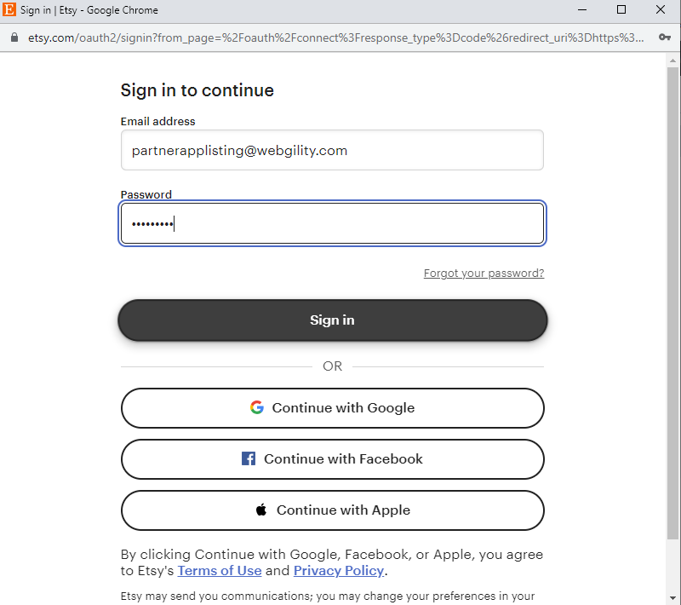Image resolution: width=681 pixels, height=605 pixels.
Task: Choose Continue with Facebook
Action: [x=332, y=459]
